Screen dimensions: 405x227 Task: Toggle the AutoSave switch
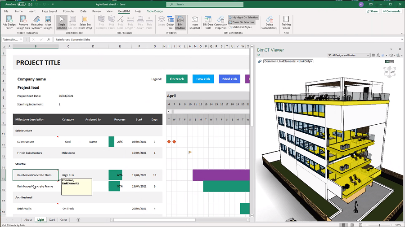point(22,4)
